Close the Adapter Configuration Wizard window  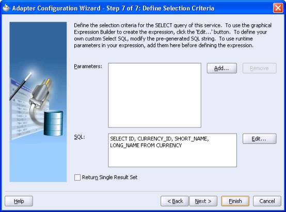tap(278, 8)
